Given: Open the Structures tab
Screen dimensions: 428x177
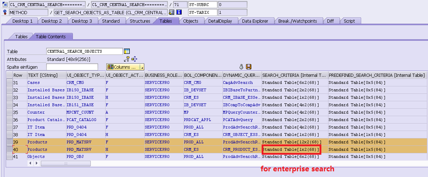Looking at the screenshot, I should click(x=140, y=21).
